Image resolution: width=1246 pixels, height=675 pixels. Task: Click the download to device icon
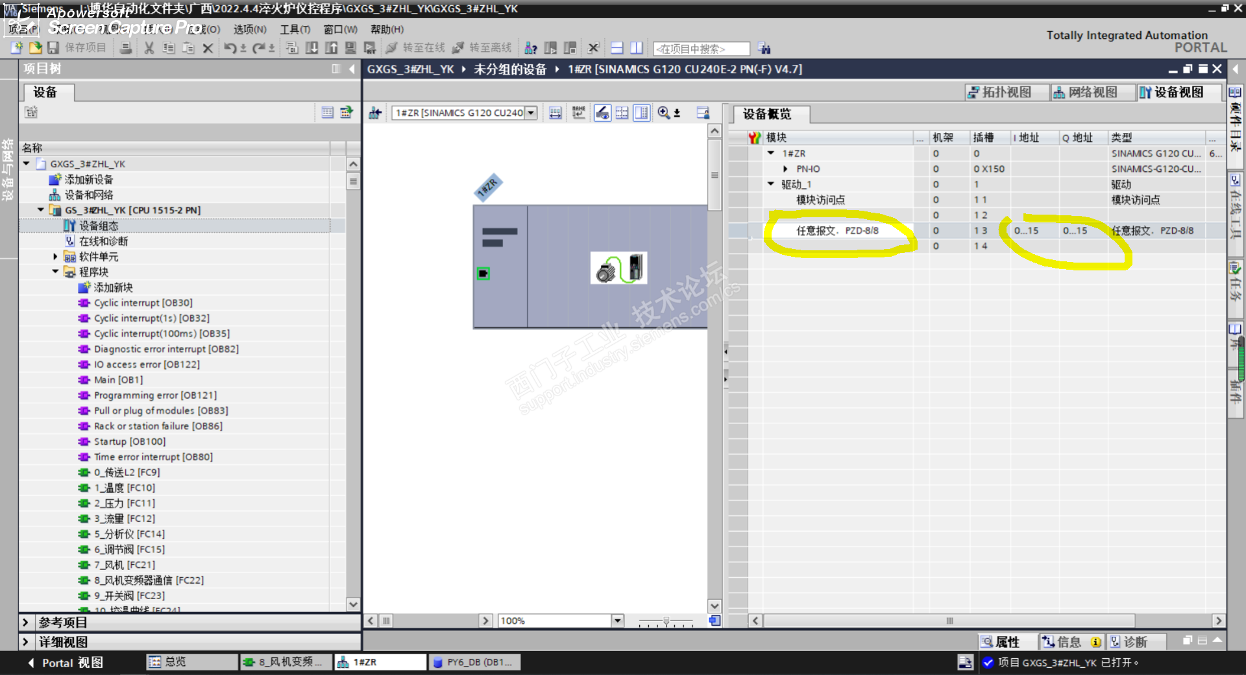point(312,48)
